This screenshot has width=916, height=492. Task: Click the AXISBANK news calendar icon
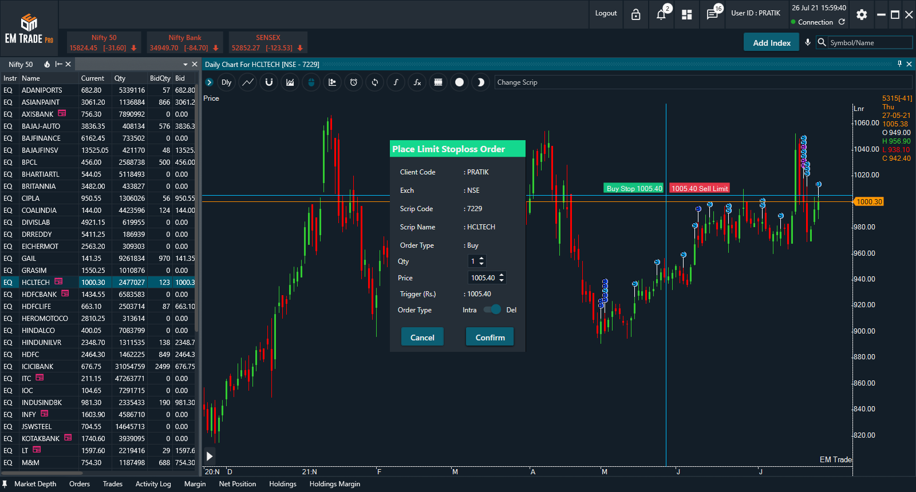pyautogui.click(x=62, y=113)
